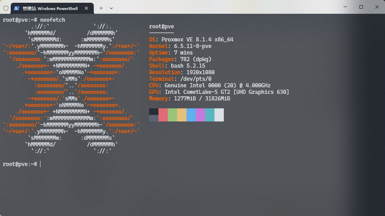Click the PowerShell icon on the tab
The height and width of the screenshot is (216, 385).
17,8
